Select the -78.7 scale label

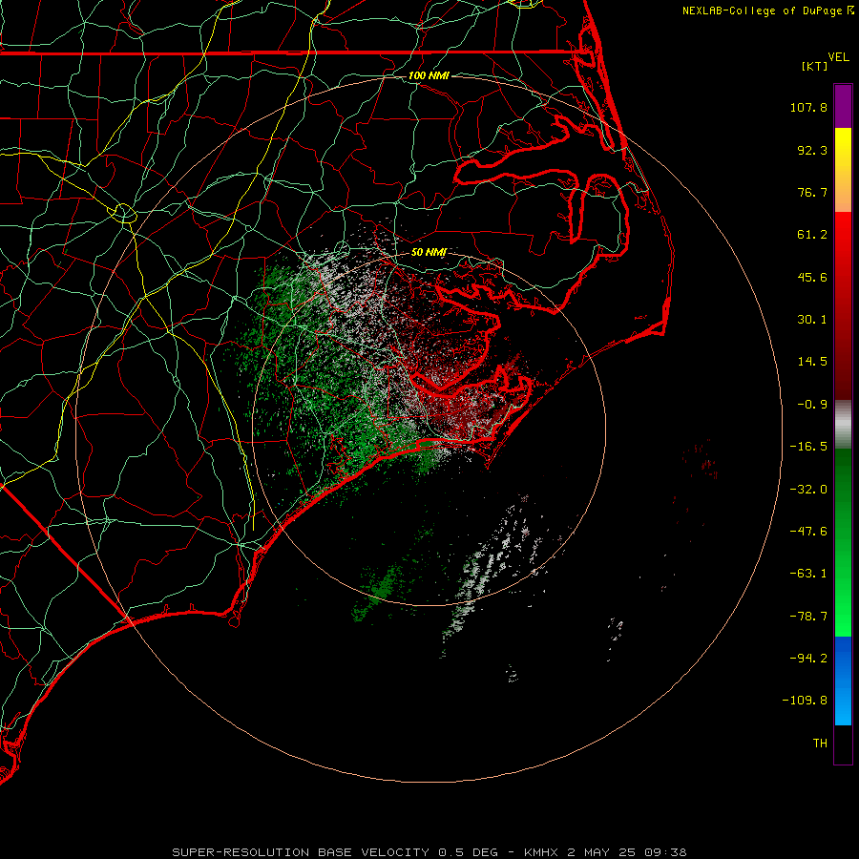(x=808, y=617)
